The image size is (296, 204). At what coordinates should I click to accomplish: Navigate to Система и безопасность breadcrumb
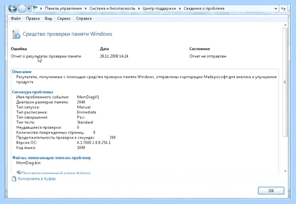112,9
